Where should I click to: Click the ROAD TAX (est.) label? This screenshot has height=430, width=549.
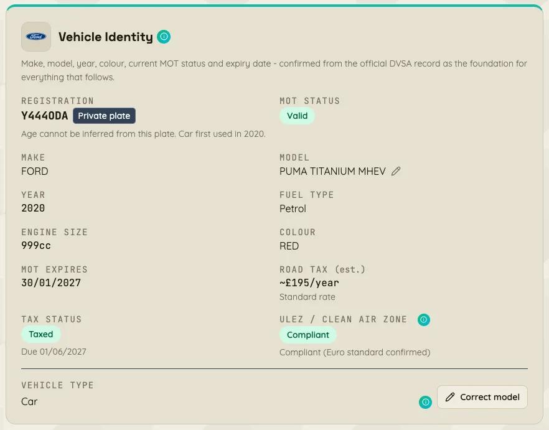tap(322, 269)
